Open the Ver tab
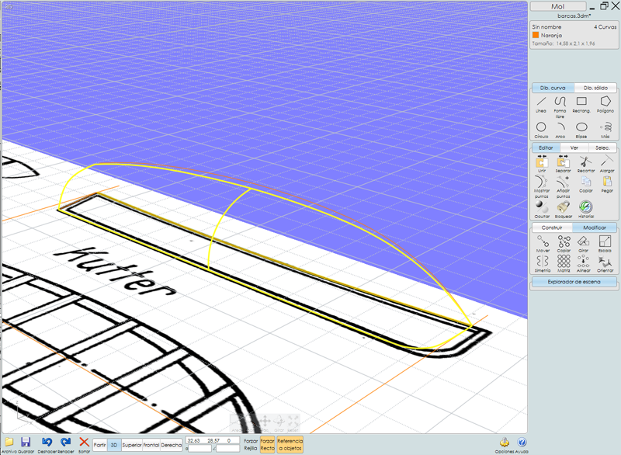Image resolution: width=621 pixels, height=455 pixels. (x=574, y=148)
